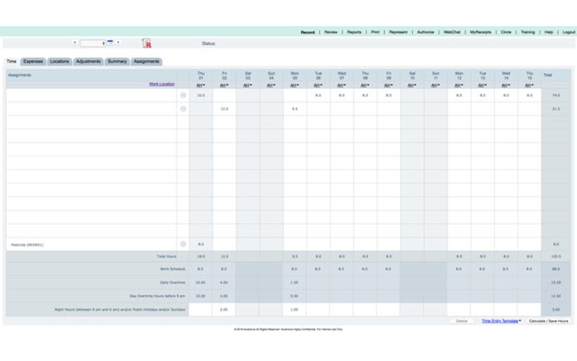
Task: Open Circle from top navigation
Action: coord(506,32)
